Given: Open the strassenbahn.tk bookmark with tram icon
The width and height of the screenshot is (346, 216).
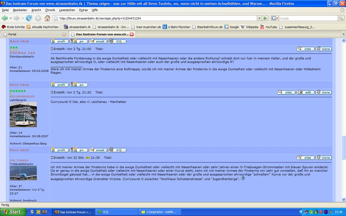Looking at the screenshot, I should [x=77, y=27].
